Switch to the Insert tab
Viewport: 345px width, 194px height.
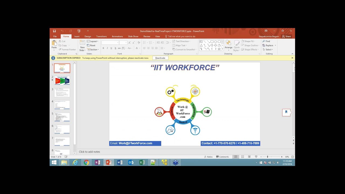click(77, 36)
